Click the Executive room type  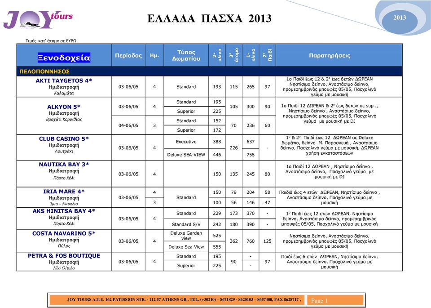pos(186,142)
